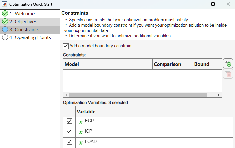Click empty circle icon next to Operating Points
Screen dimensions: 235x148
point(5,37)
